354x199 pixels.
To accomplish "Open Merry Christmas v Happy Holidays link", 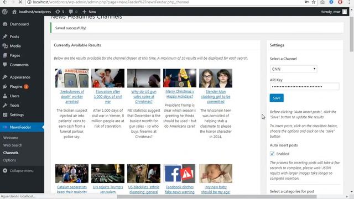I will pyautogui.click(x=180, y=94).
